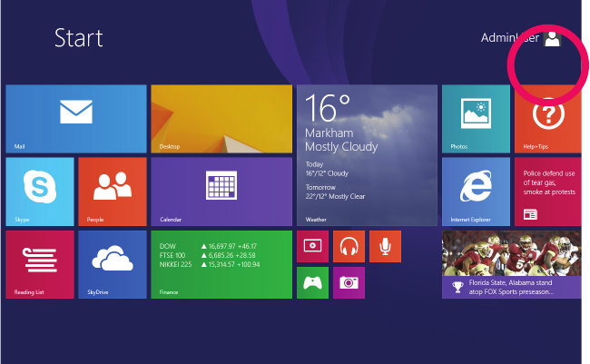Open the News tile about police tear gas

click(x=548, y=192)
